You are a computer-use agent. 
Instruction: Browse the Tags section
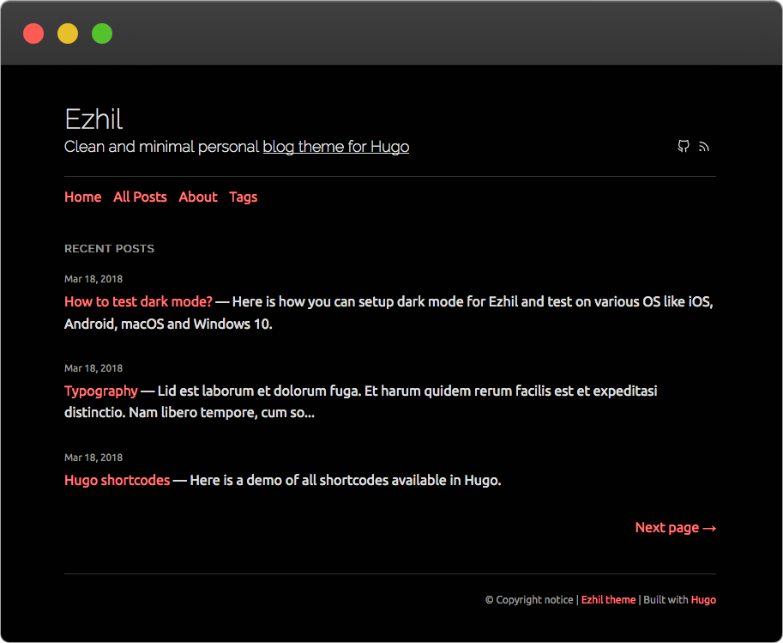pos(243,197)
